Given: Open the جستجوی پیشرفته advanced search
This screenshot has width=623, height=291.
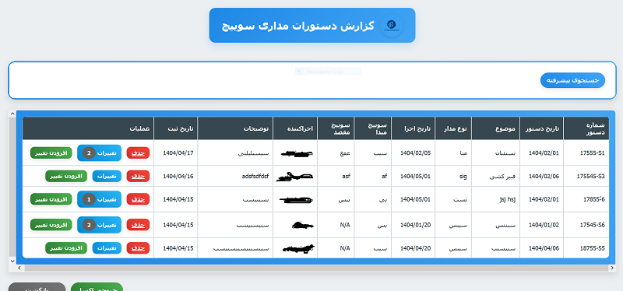Looking at the screenshot, I should pos(572,80).
